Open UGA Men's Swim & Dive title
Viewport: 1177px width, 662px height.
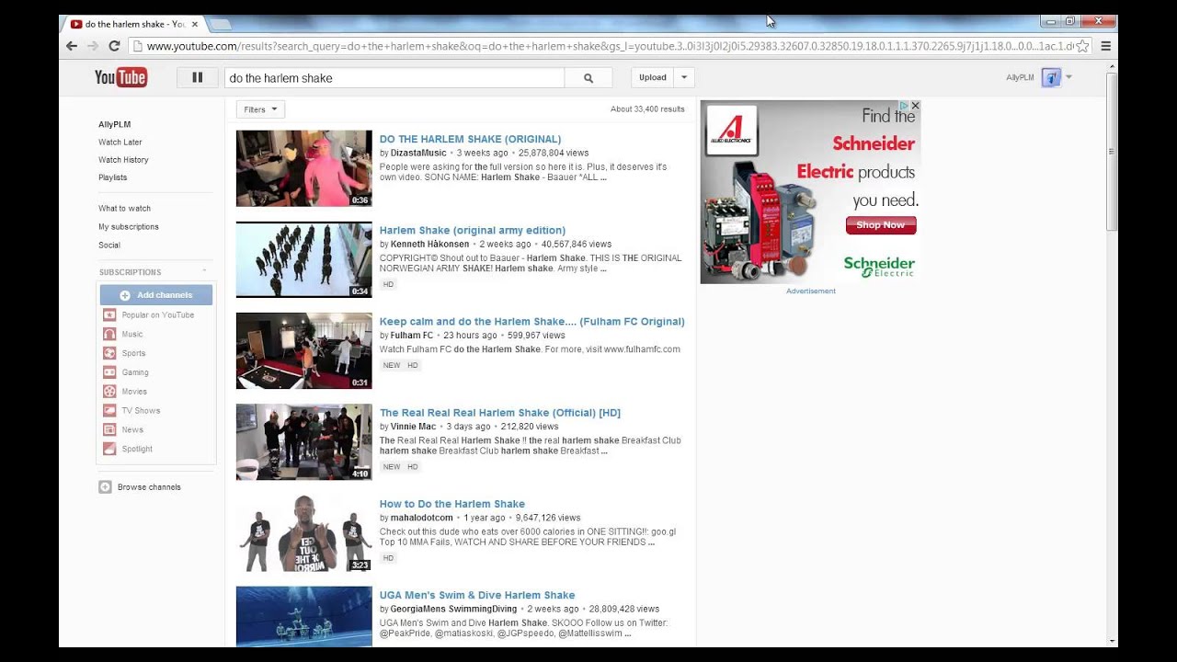(477, 595)
